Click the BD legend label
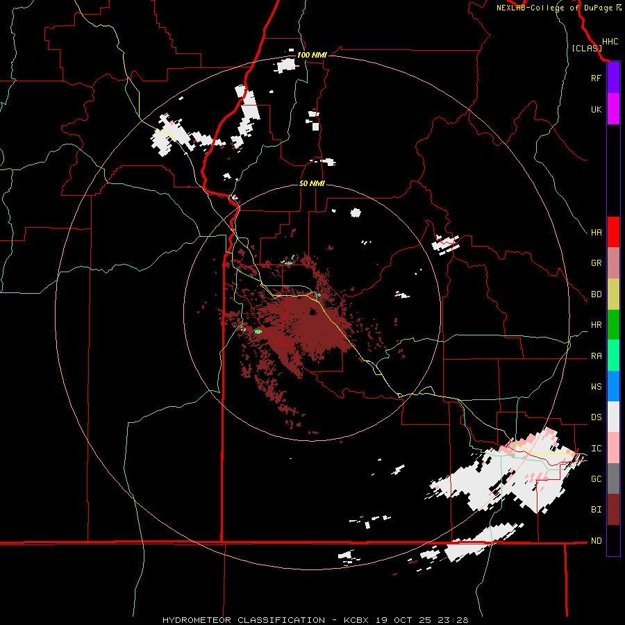This screenshot has height=625, width=625. tap(597, 294)
